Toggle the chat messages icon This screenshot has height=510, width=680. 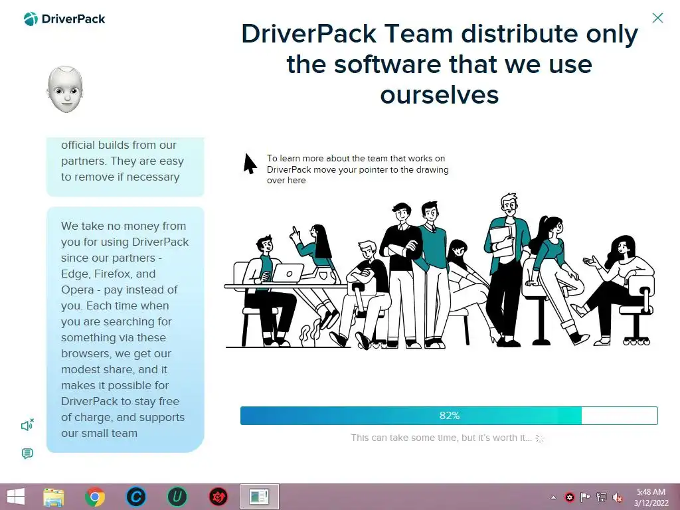(x=27, y=454)
